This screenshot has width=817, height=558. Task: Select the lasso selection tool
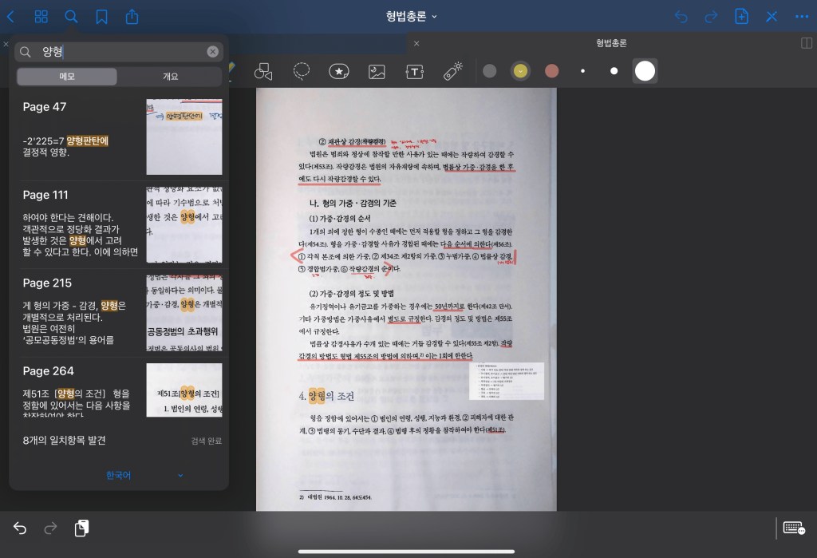302,72
